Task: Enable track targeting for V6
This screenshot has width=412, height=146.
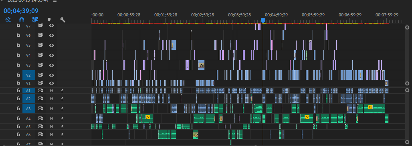Action: 28,35
